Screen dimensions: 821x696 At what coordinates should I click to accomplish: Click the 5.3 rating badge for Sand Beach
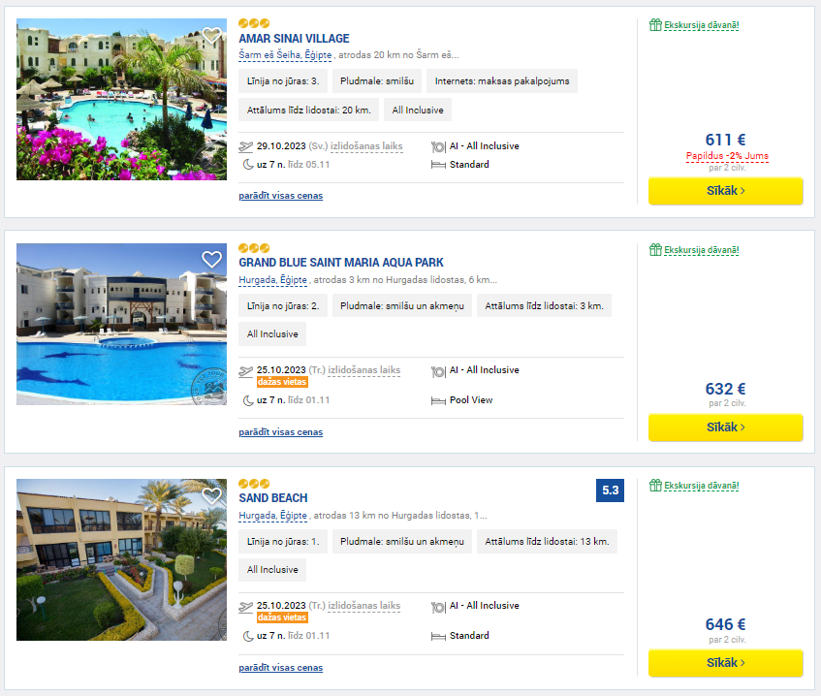610,490
